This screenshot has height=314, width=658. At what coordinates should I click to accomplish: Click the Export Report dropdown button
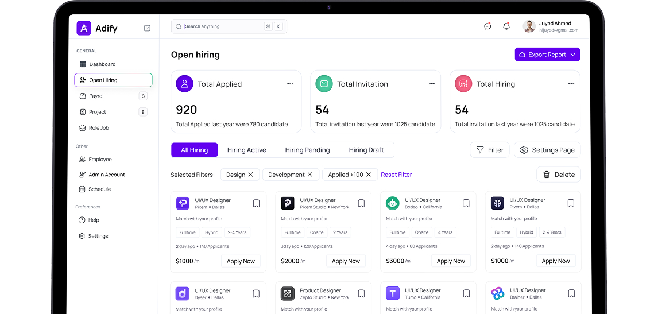pos(547,55)
